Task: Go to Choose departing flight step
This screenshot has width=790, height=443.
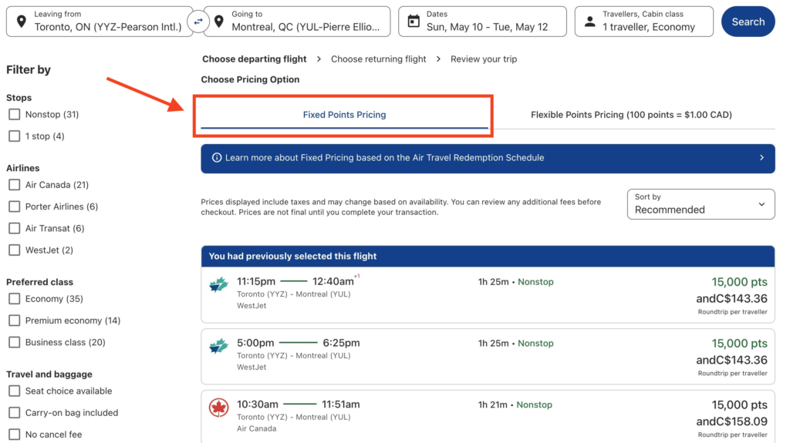Action: pyautogui.click(x=255, y=59)
